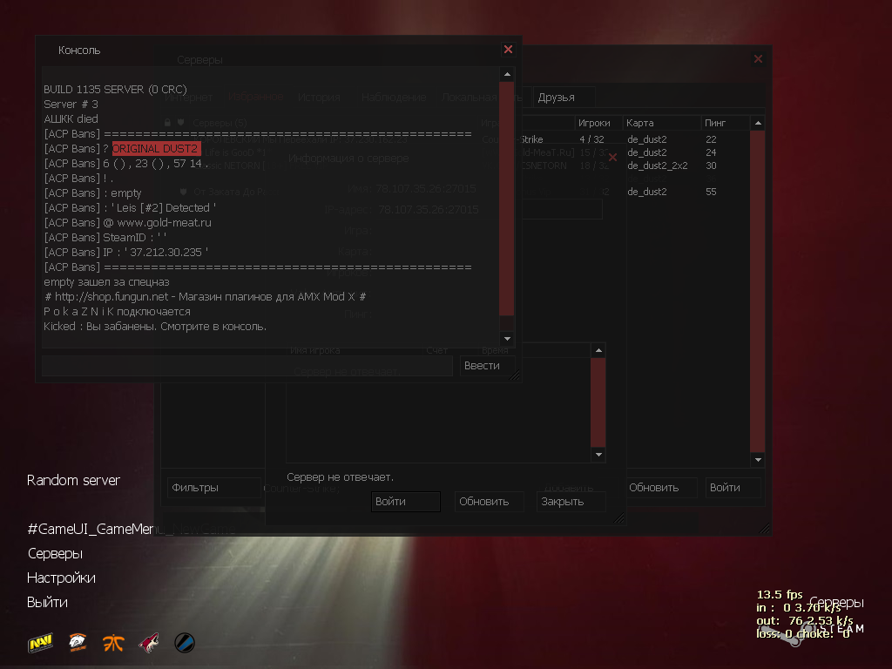This screenshot has height=669, width=892.
Task: Click the Серверы label by the Steam logo
Action: (836, 603)
